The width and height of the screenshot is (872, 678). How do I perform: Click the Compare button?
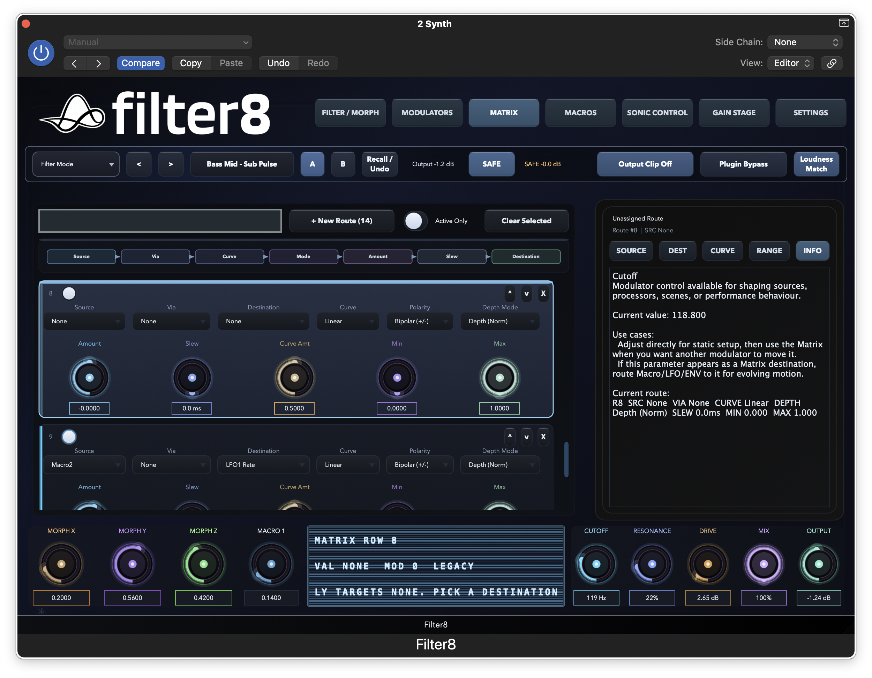coord(141,63)
